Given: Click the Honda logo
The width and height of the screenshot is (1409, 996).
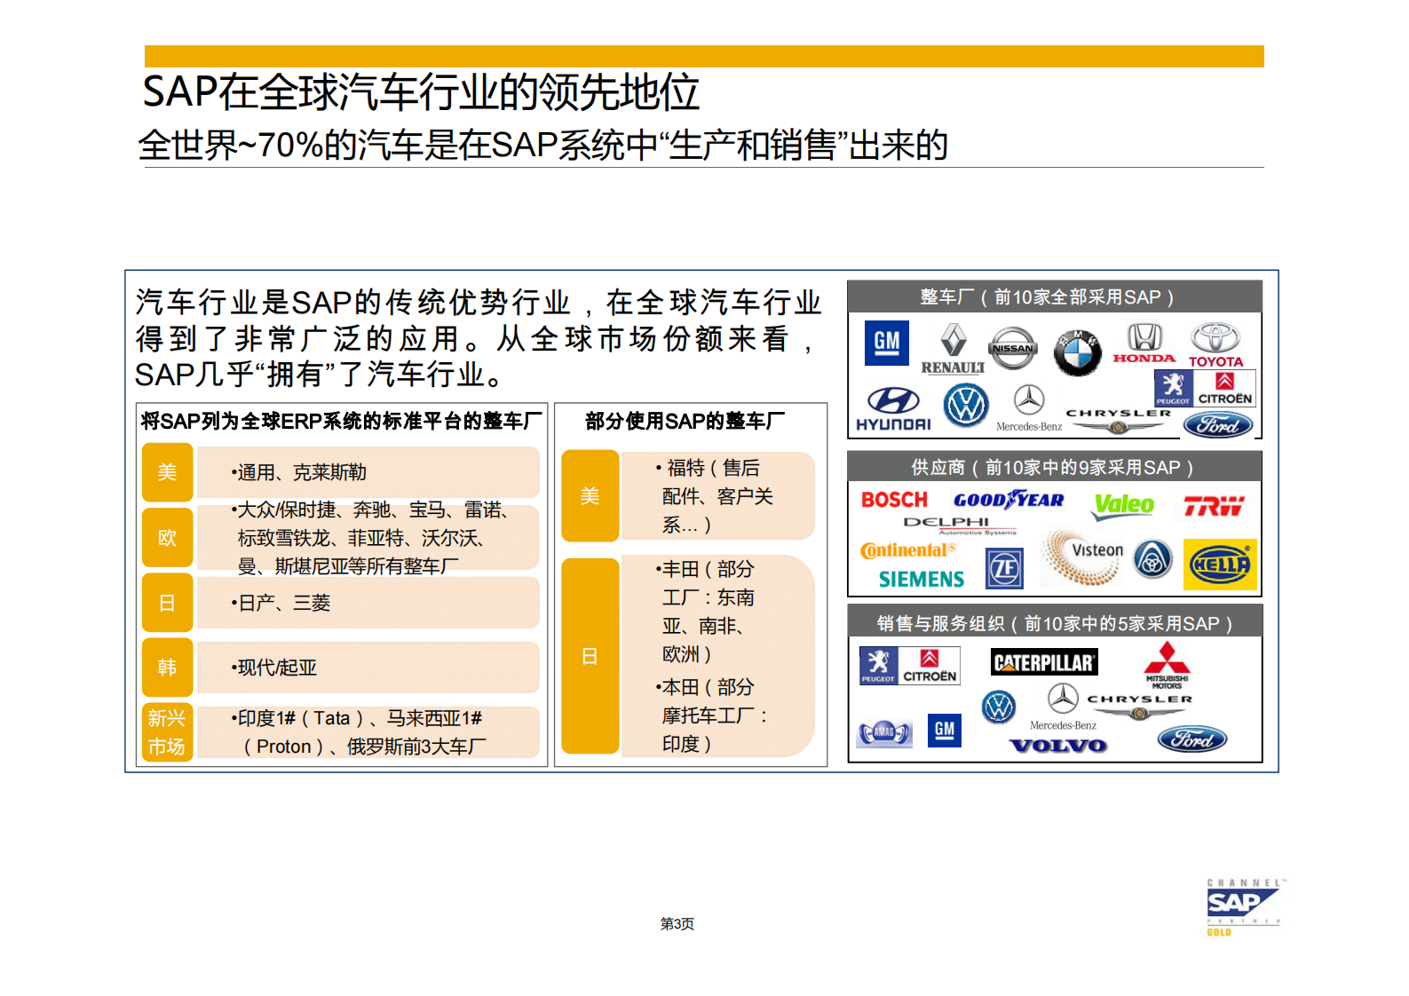Looking at the screenshot, I should coord(1144,344).
